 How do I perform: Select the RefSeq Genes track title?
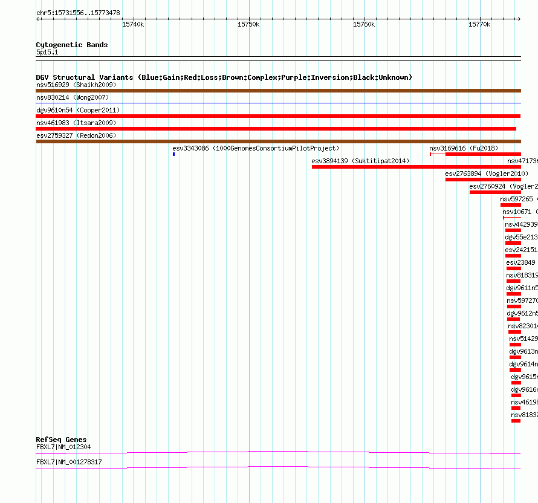click(x=62, y=440)
